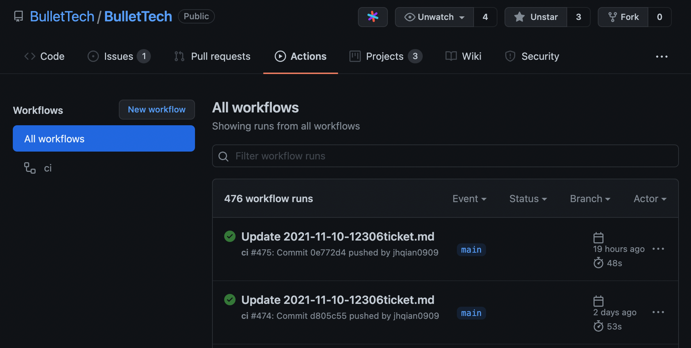Click the ci workflow icon in sidebar

[30, 168]
